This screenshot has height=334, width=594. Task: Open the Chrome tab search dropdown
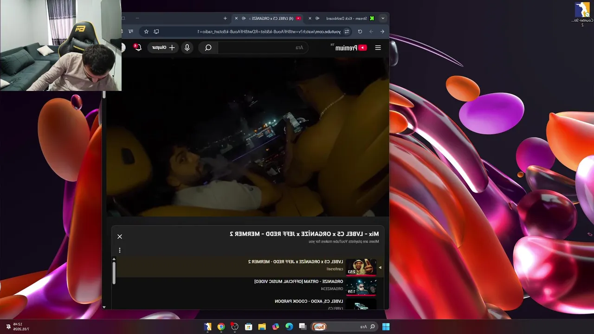[382, 19]
